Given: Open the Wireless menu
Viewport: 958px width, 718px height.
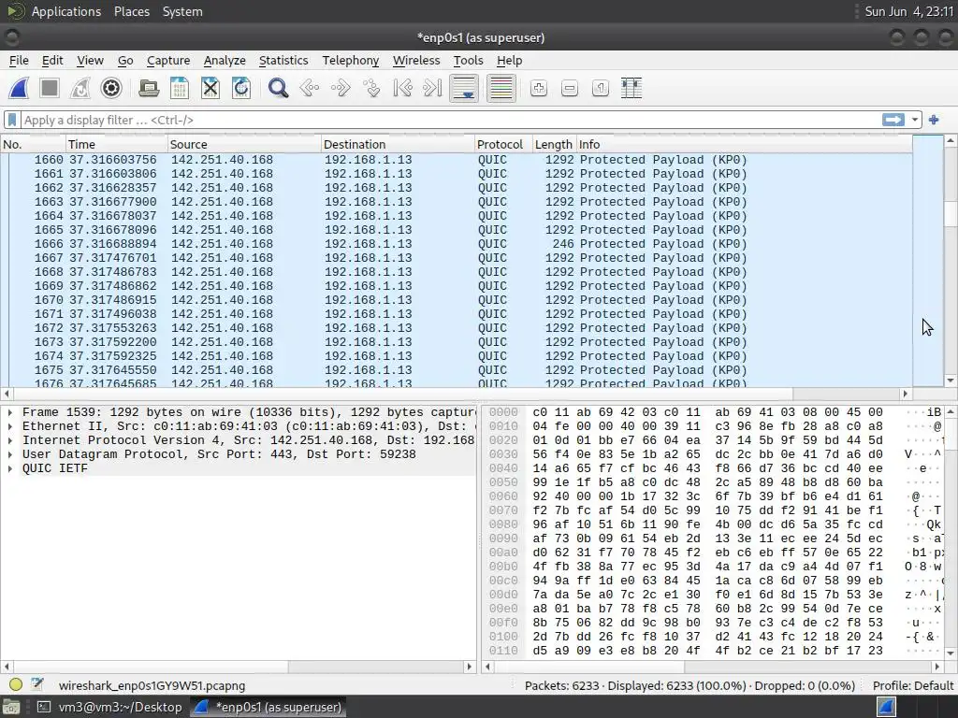Looking at the screenshot, I should pos(416,61).
